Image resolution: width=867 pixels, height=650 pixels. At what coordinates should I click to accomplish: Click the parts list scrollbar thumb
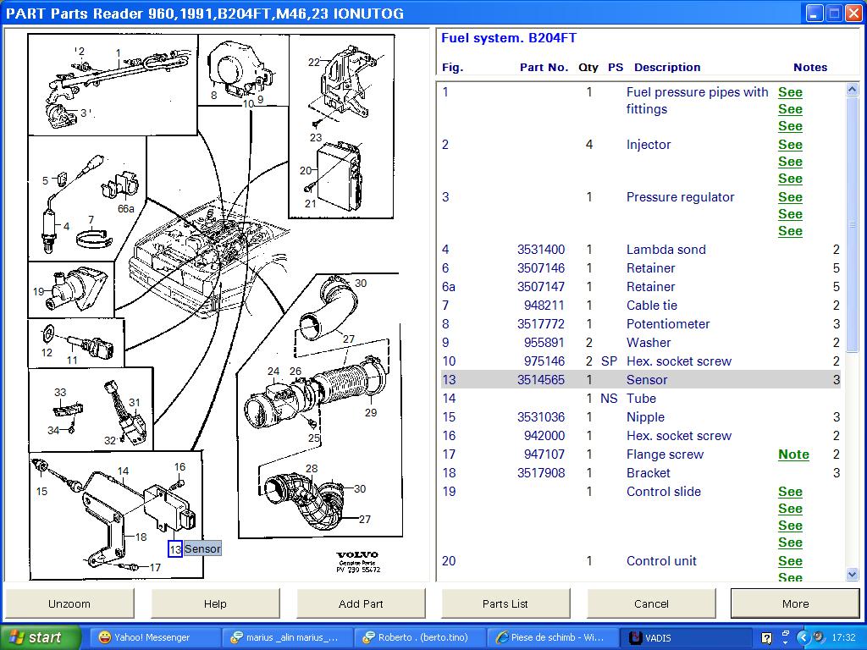852,223
